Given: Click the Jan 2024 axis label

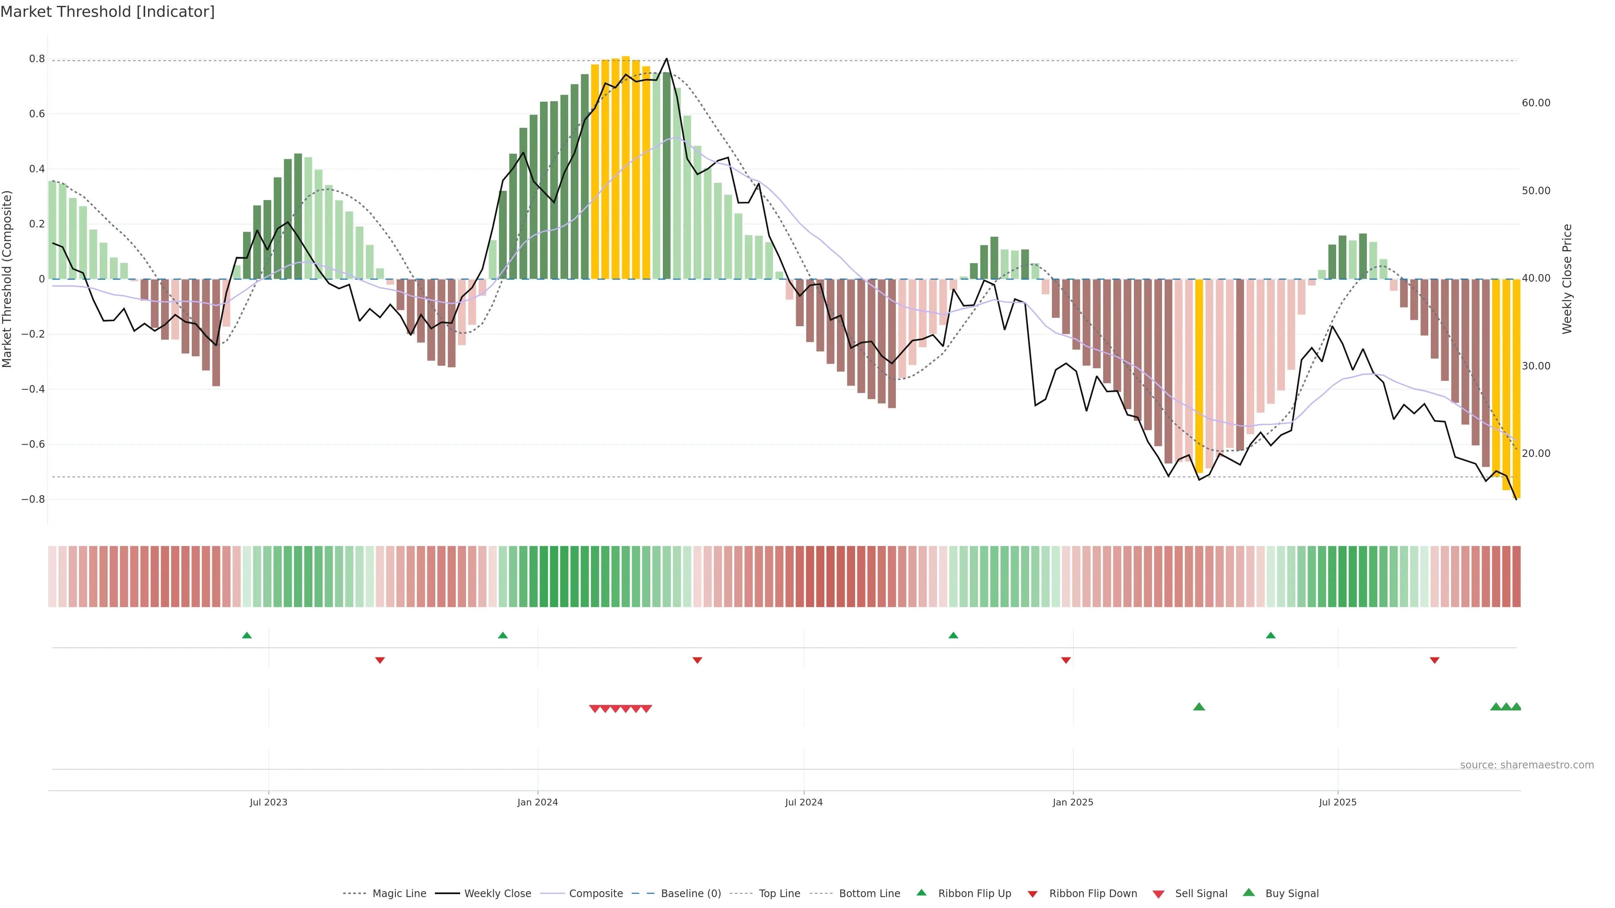Looking at the screenshot, I should [x=537, y=802].
